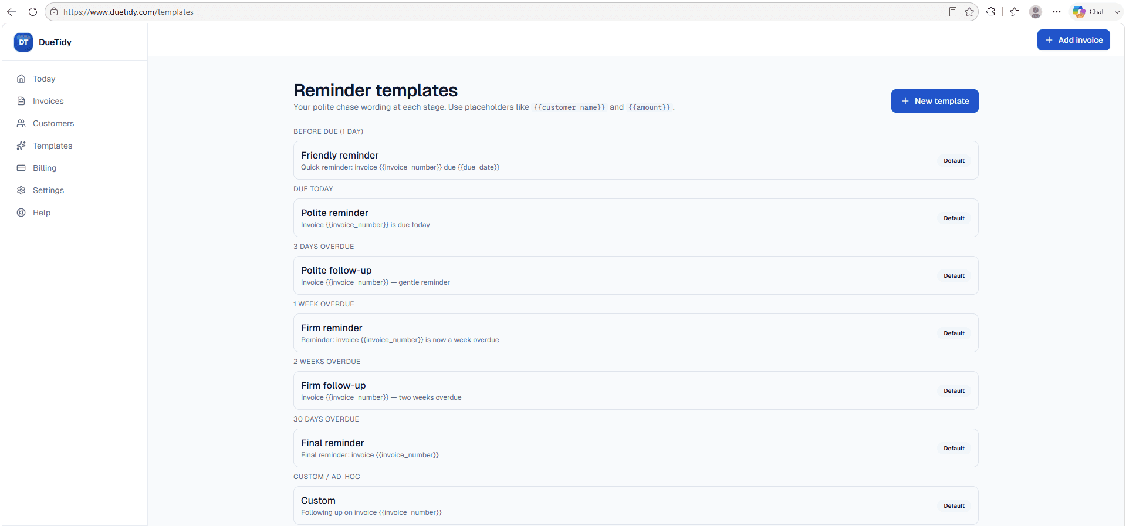
Task: Select Templates in sidebar
Action: coord(52,146)
